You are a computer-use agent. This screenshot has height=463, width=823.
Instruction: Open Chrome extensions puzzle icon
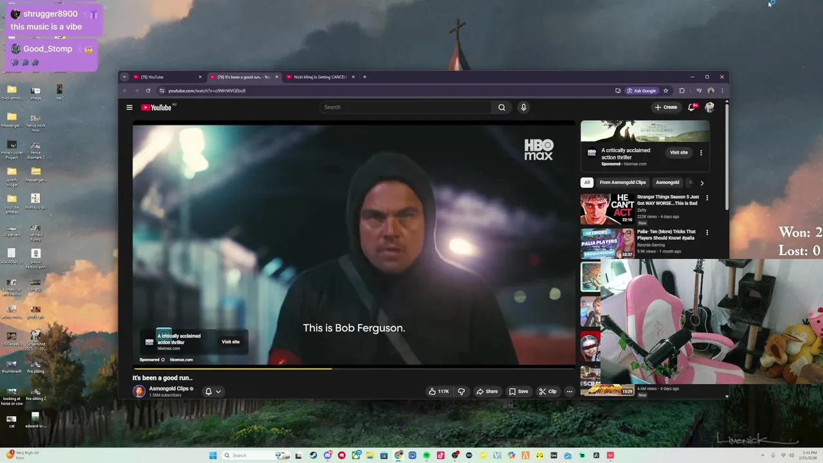click(x=682, y=91)
